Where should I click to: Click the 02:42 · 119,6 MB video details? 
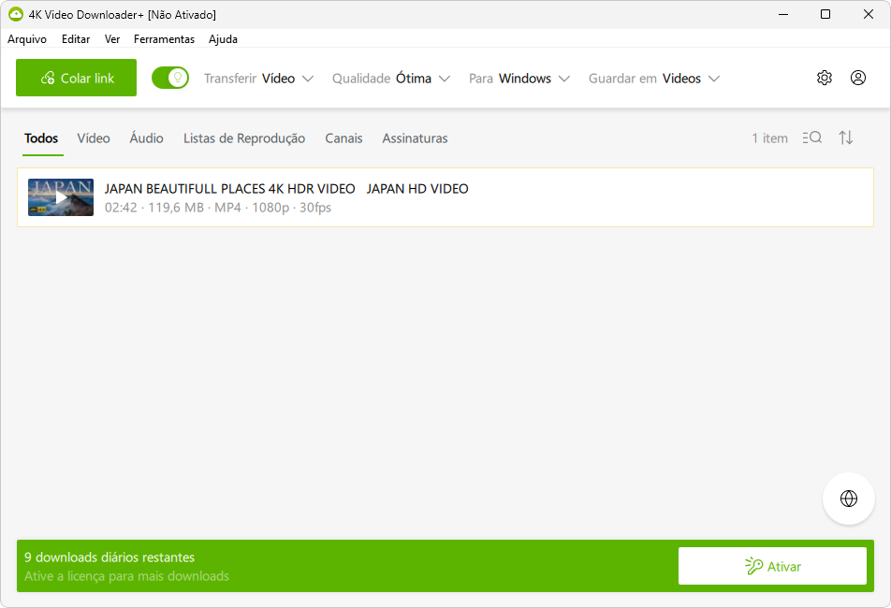pos(218,208)
